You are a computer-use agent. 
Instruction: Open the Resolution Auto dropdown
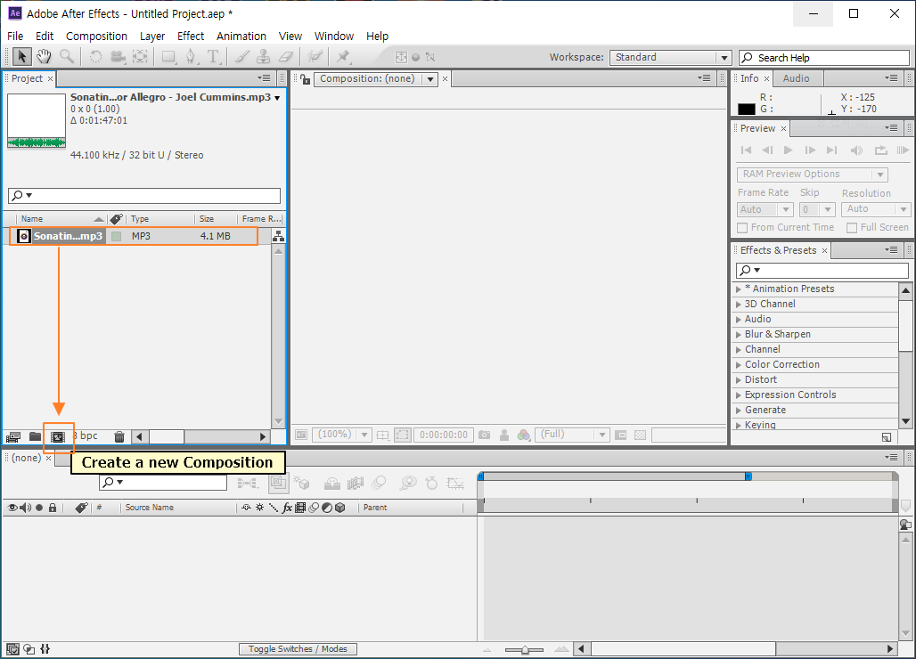(x=876, y=209)
